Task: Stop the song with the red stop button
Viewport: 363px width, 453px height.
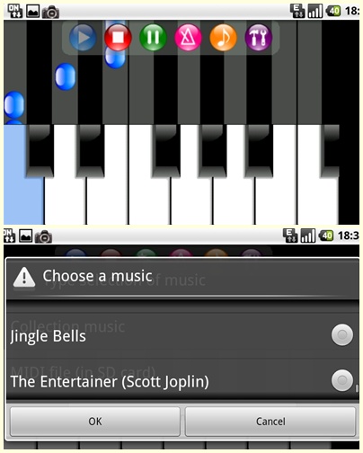Action: pos(118,38)
